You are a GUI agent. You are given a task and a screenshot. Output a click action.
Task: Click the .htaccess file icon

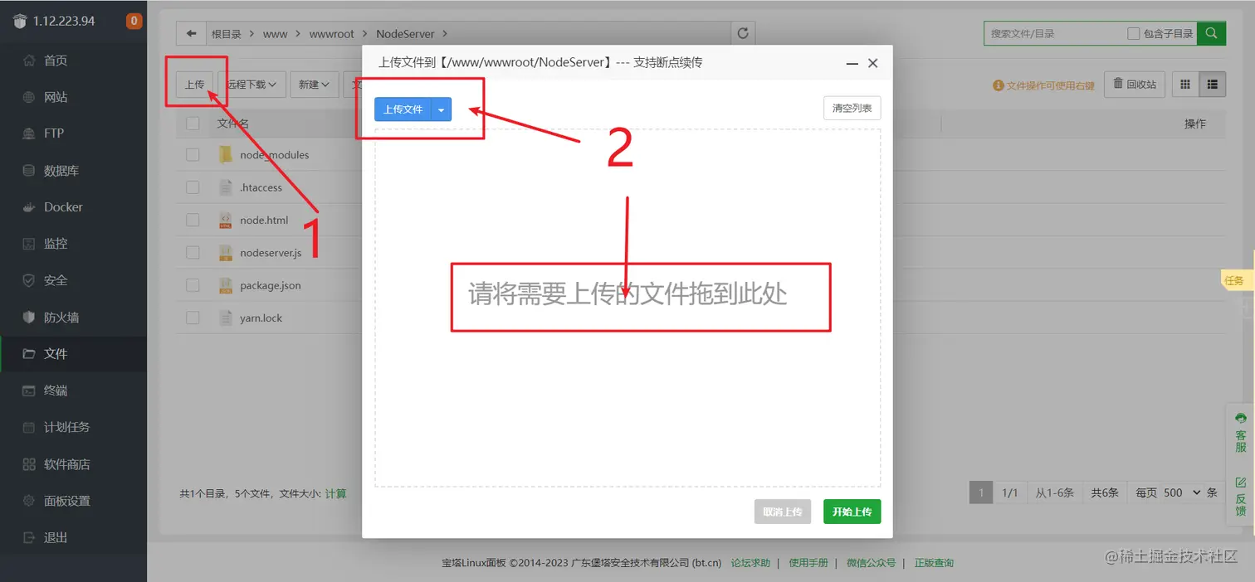(225, 187)
